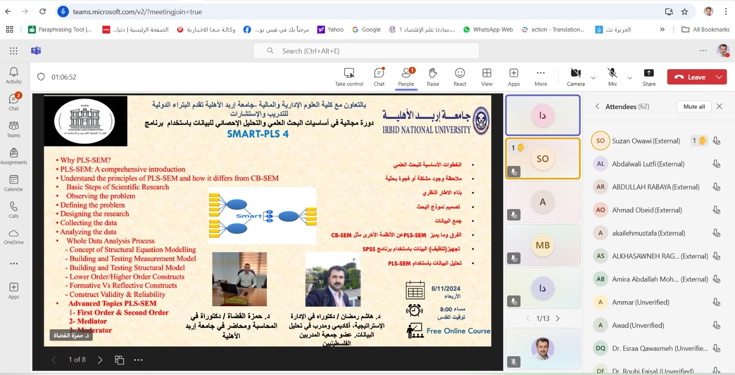Open WhatsApp Web bookmark
The height and width of the screenshot is (375, 735).
pyautogui.click(x=488, y=29)
